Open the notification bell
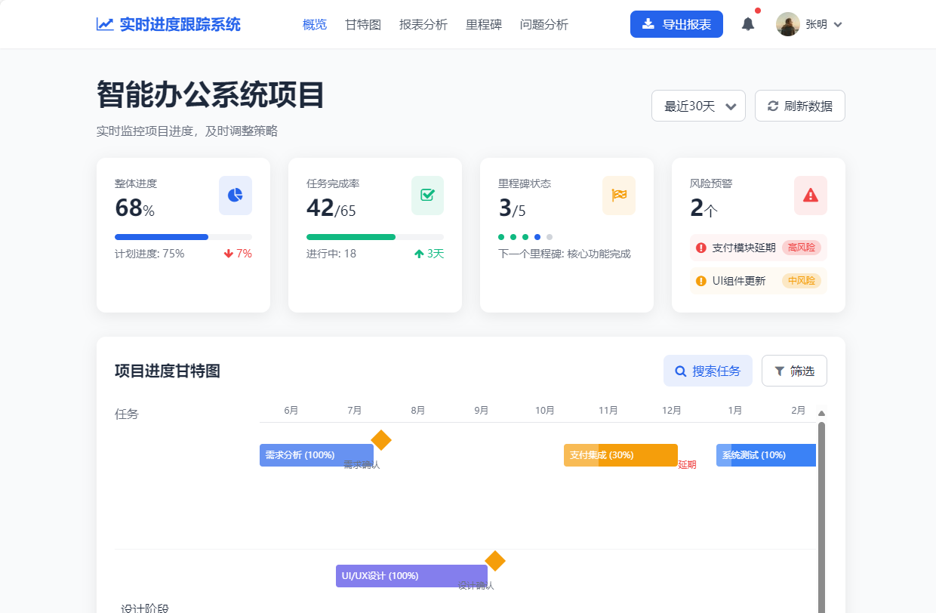The width and height of the screenshot is (936, 613). [748, 24]
